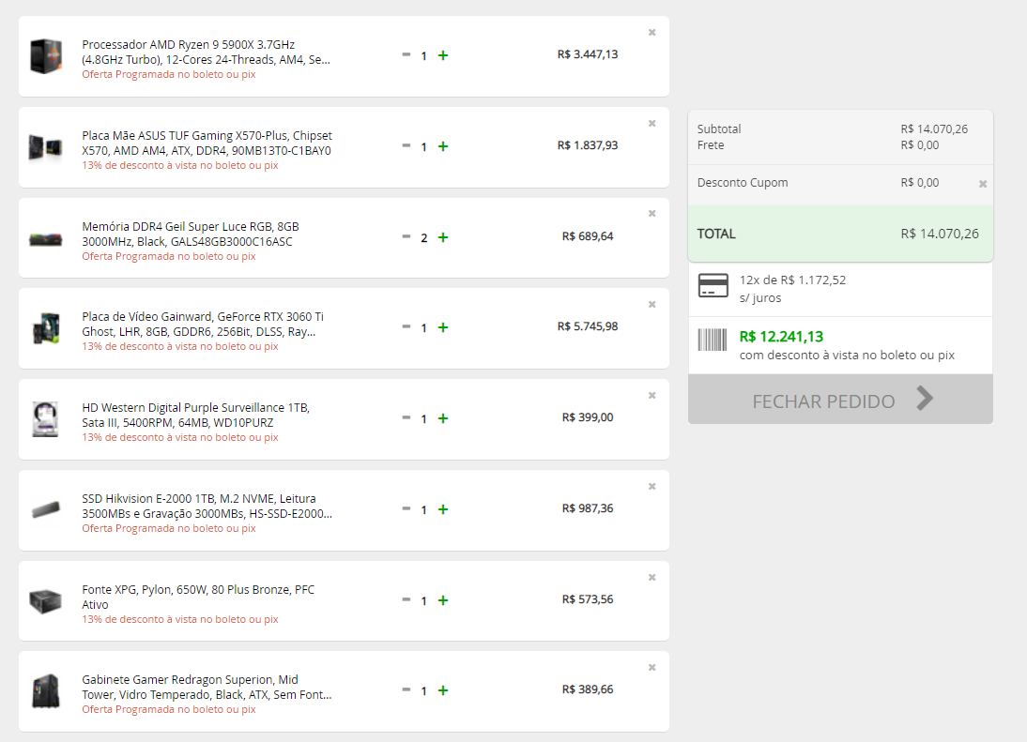Open ASUS TUF motherboard product thumbnail

pyautogui.click(x=46, y=147)
